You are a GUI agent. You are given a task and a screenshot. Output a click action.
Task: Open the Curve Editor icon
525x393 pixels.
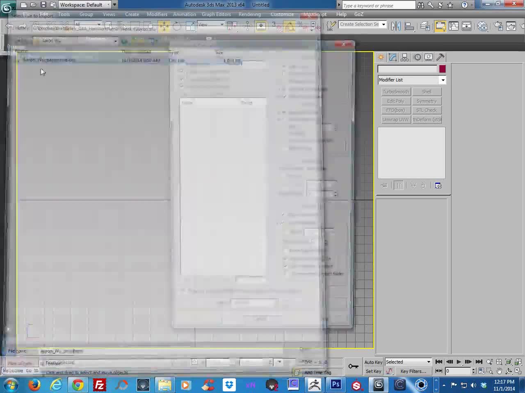pyautogui.click(x=454, y=26)
